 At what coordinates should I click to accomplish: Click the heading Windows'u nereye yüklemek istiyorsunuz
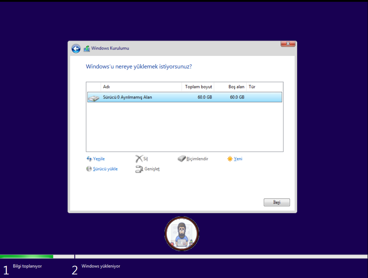[x=139, y=67]
